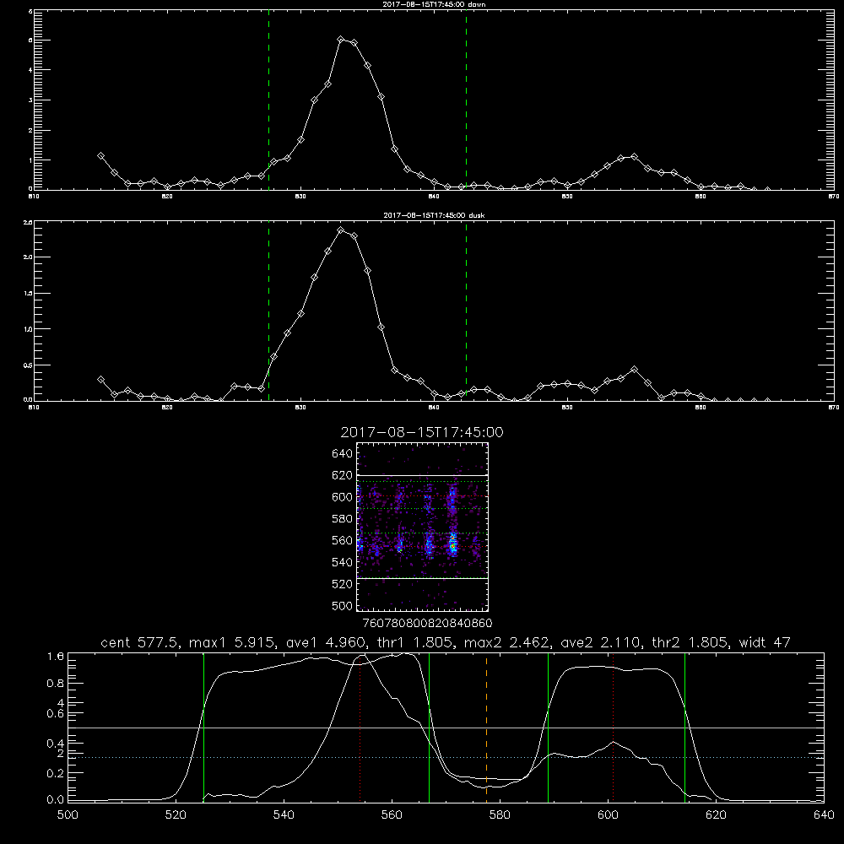Click the highest diamond marker in dawn plot
Image resolution: width=844 pixels, height=844 pixels.
coord(341,40)
